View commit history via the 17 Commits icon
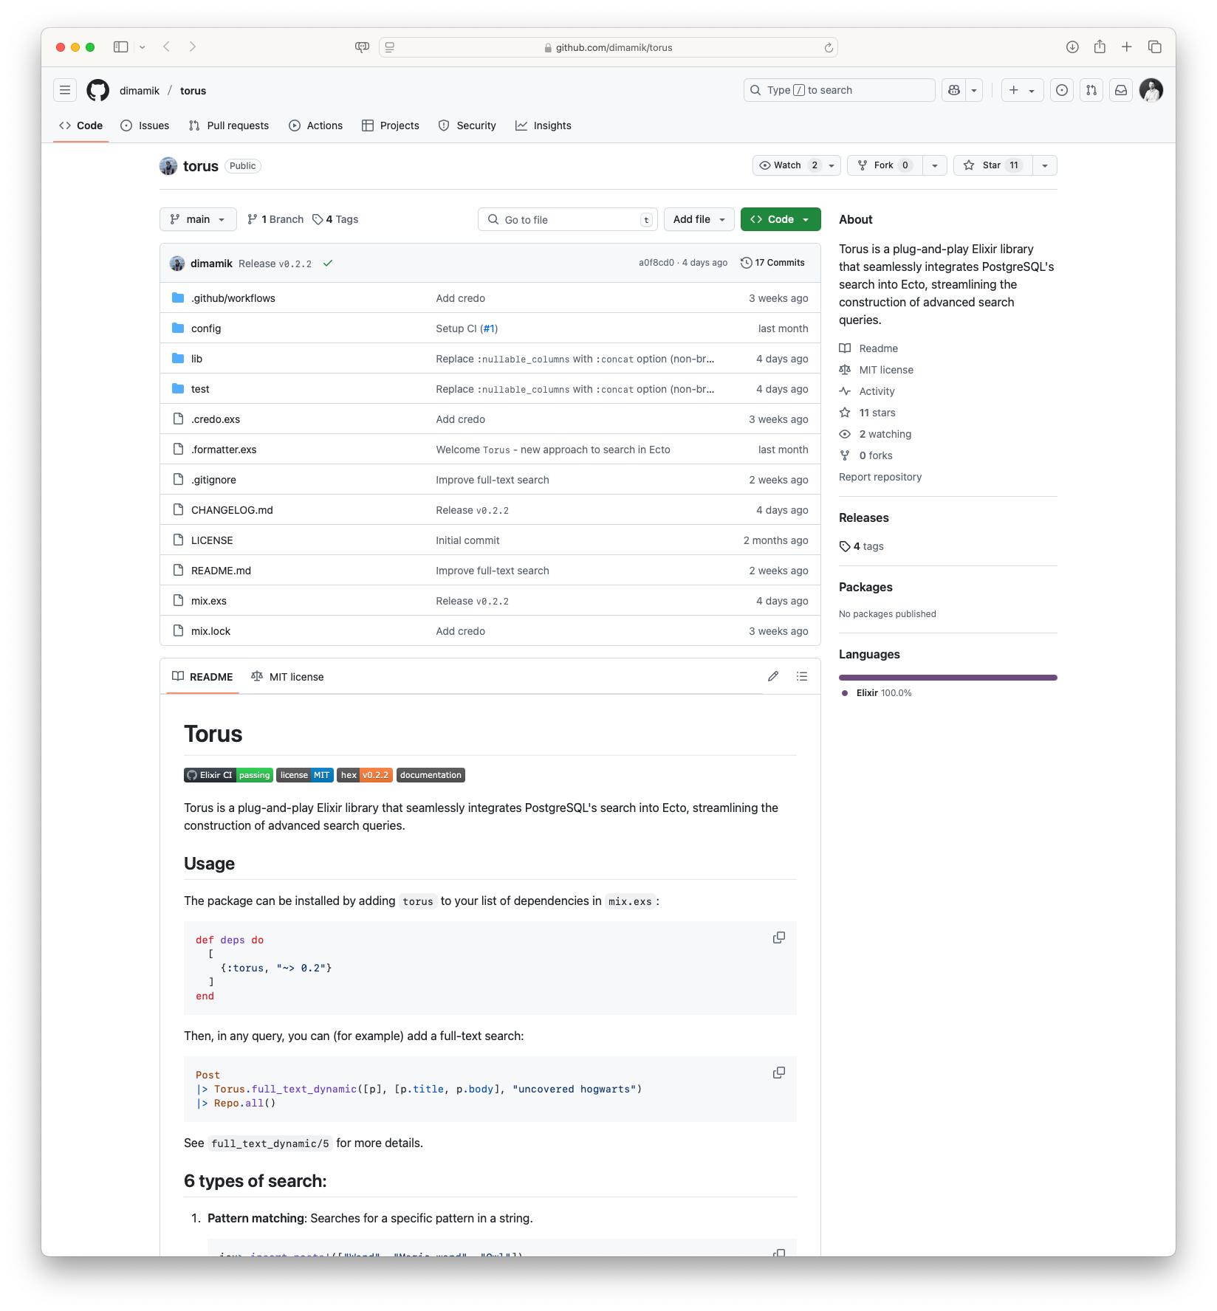1217x1311 pixels. click(748, 262)
